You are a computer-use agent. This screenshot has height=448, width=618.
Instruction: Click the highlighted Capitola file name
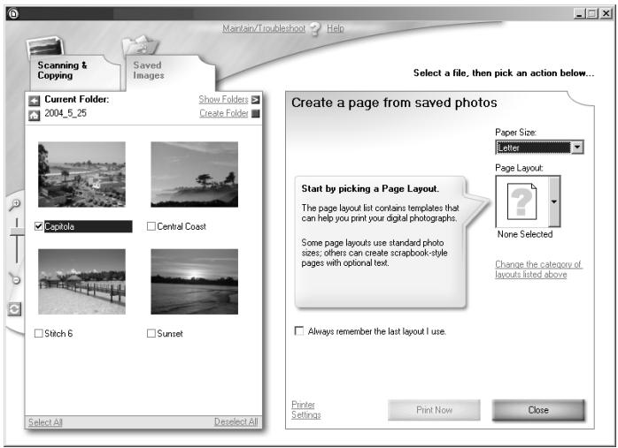point(88,226)
